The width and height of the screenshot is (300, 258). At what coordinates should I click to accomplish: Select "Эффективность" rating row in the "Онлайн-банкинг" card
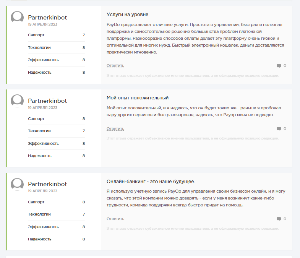point(56,227)
